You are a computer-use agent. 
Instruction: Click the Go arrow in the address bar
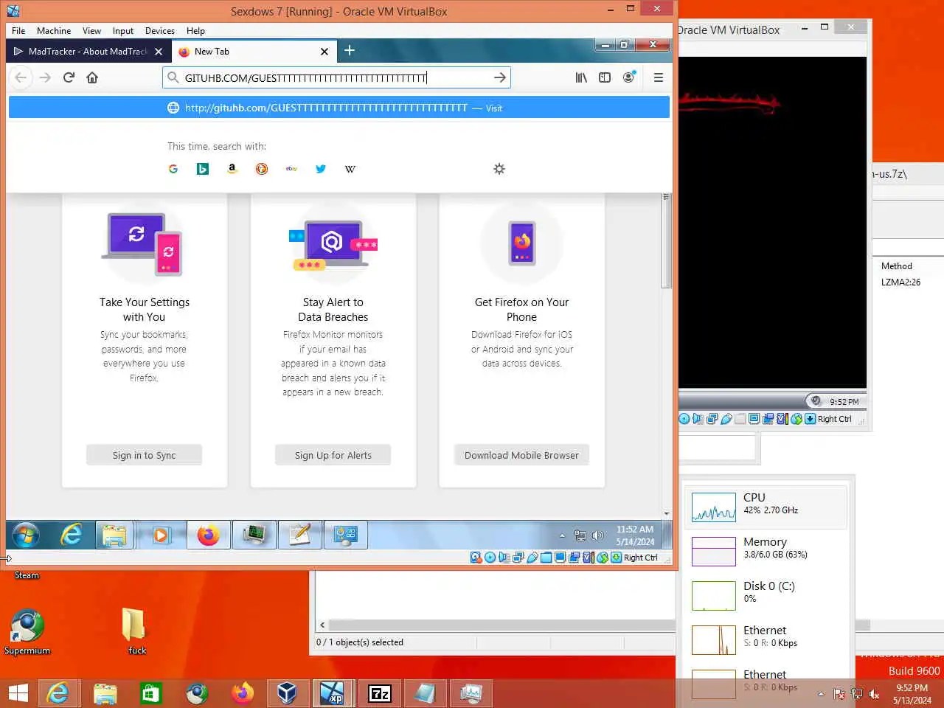point(499,77)
